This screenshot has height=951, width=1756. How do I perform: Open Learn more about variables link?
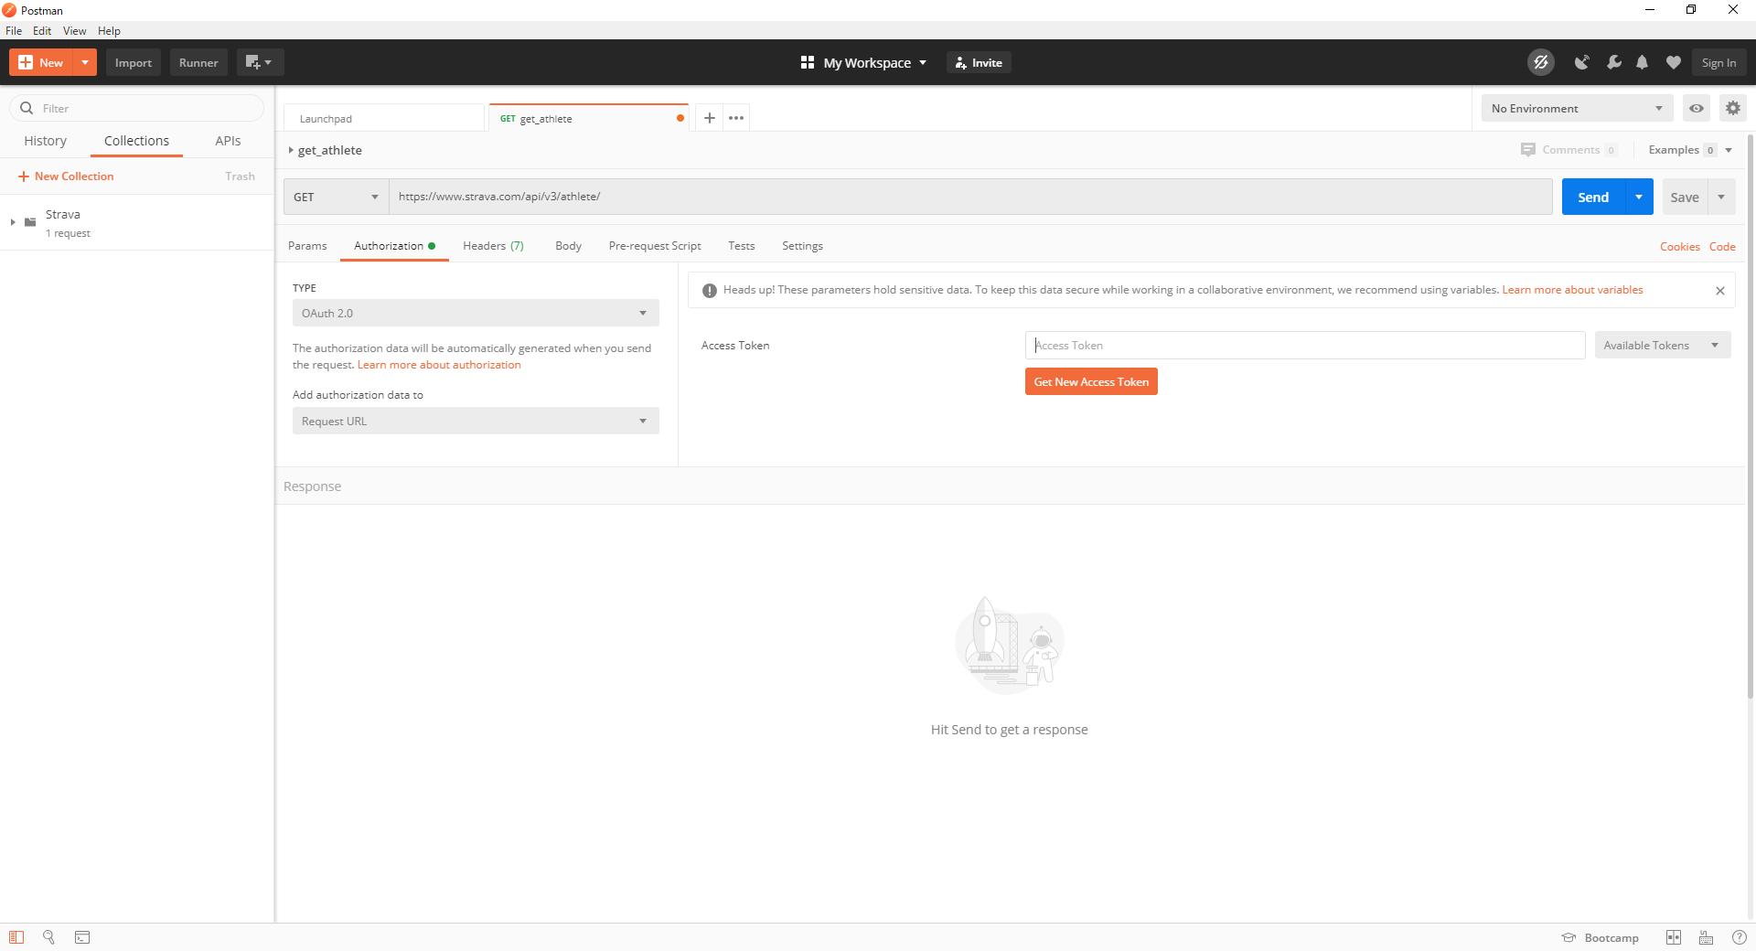(1572, 290)
